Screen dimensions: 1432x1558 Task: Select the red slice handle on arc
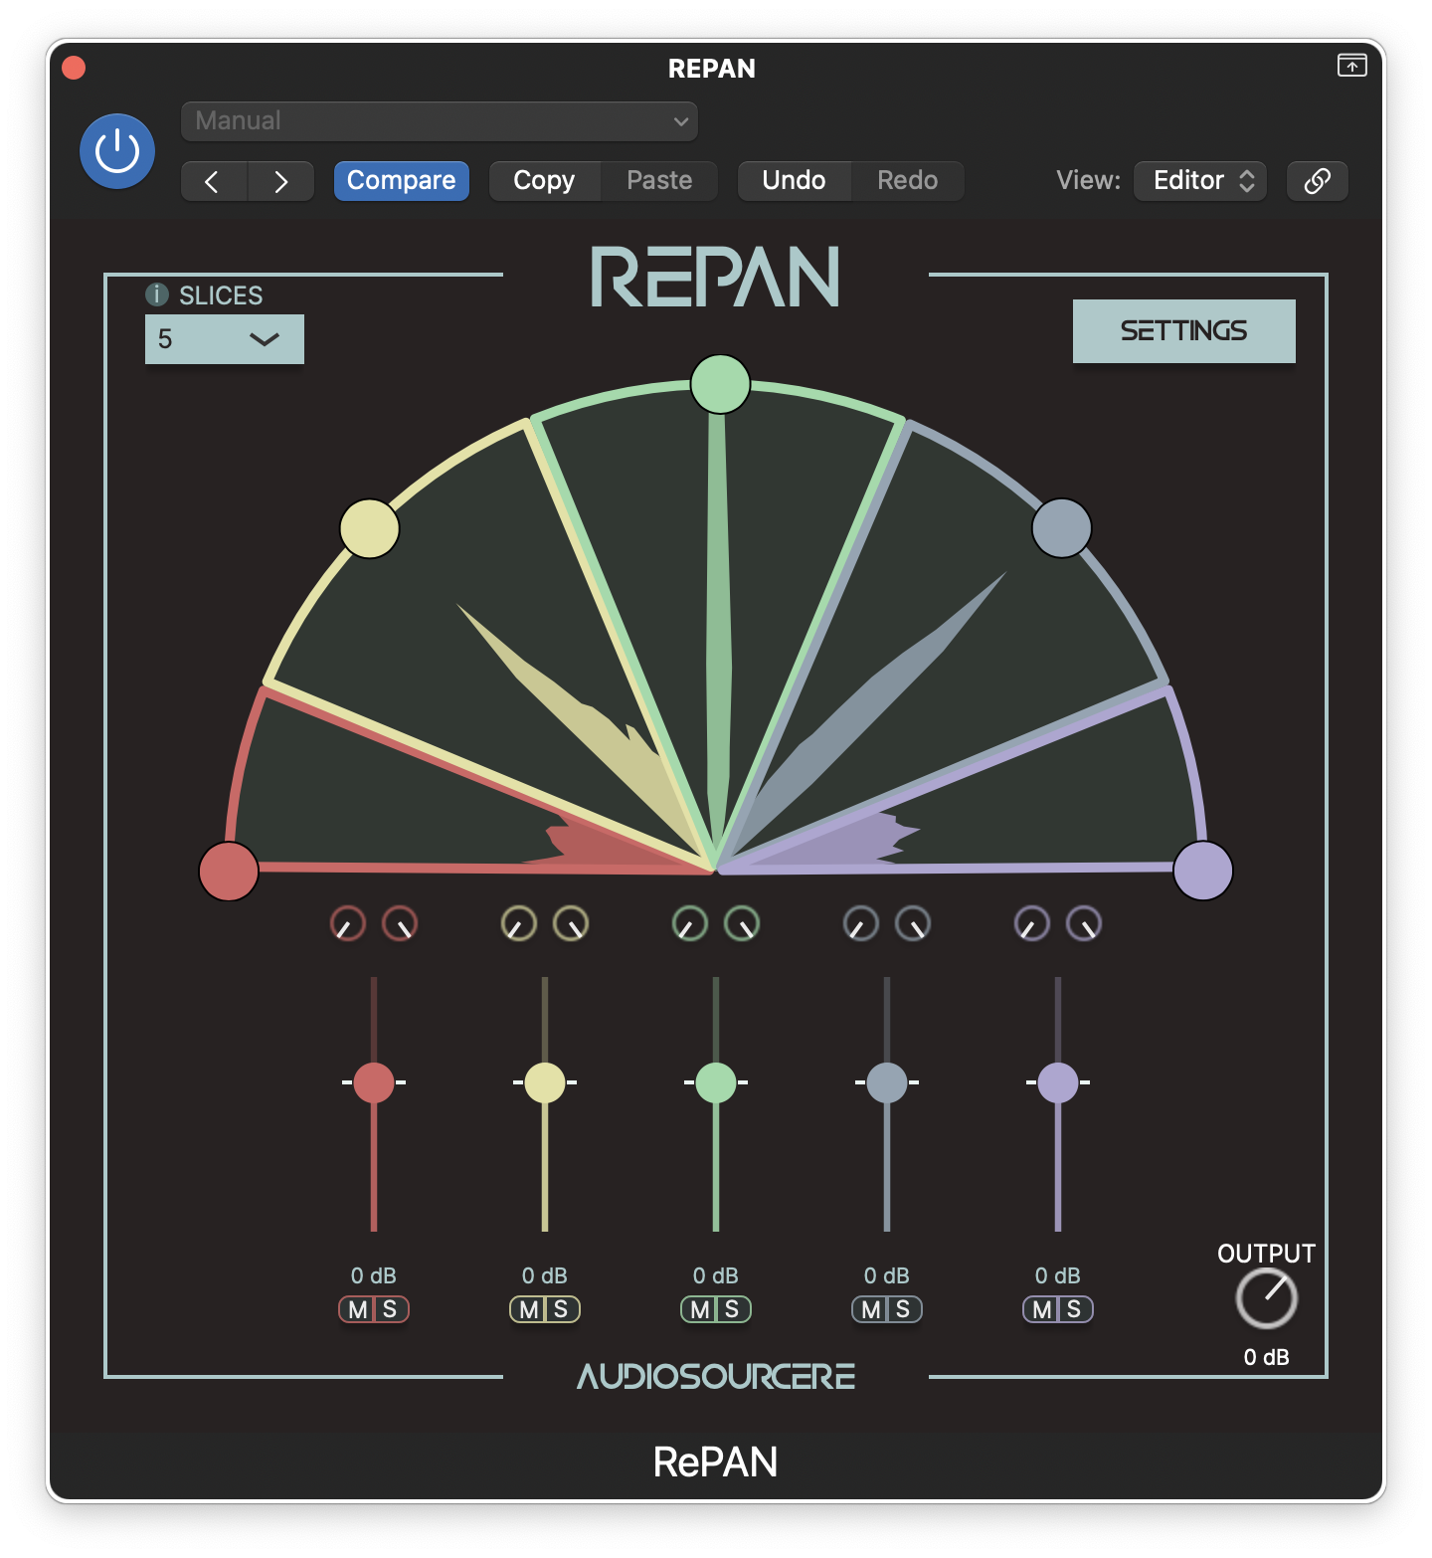pos(229,872)
